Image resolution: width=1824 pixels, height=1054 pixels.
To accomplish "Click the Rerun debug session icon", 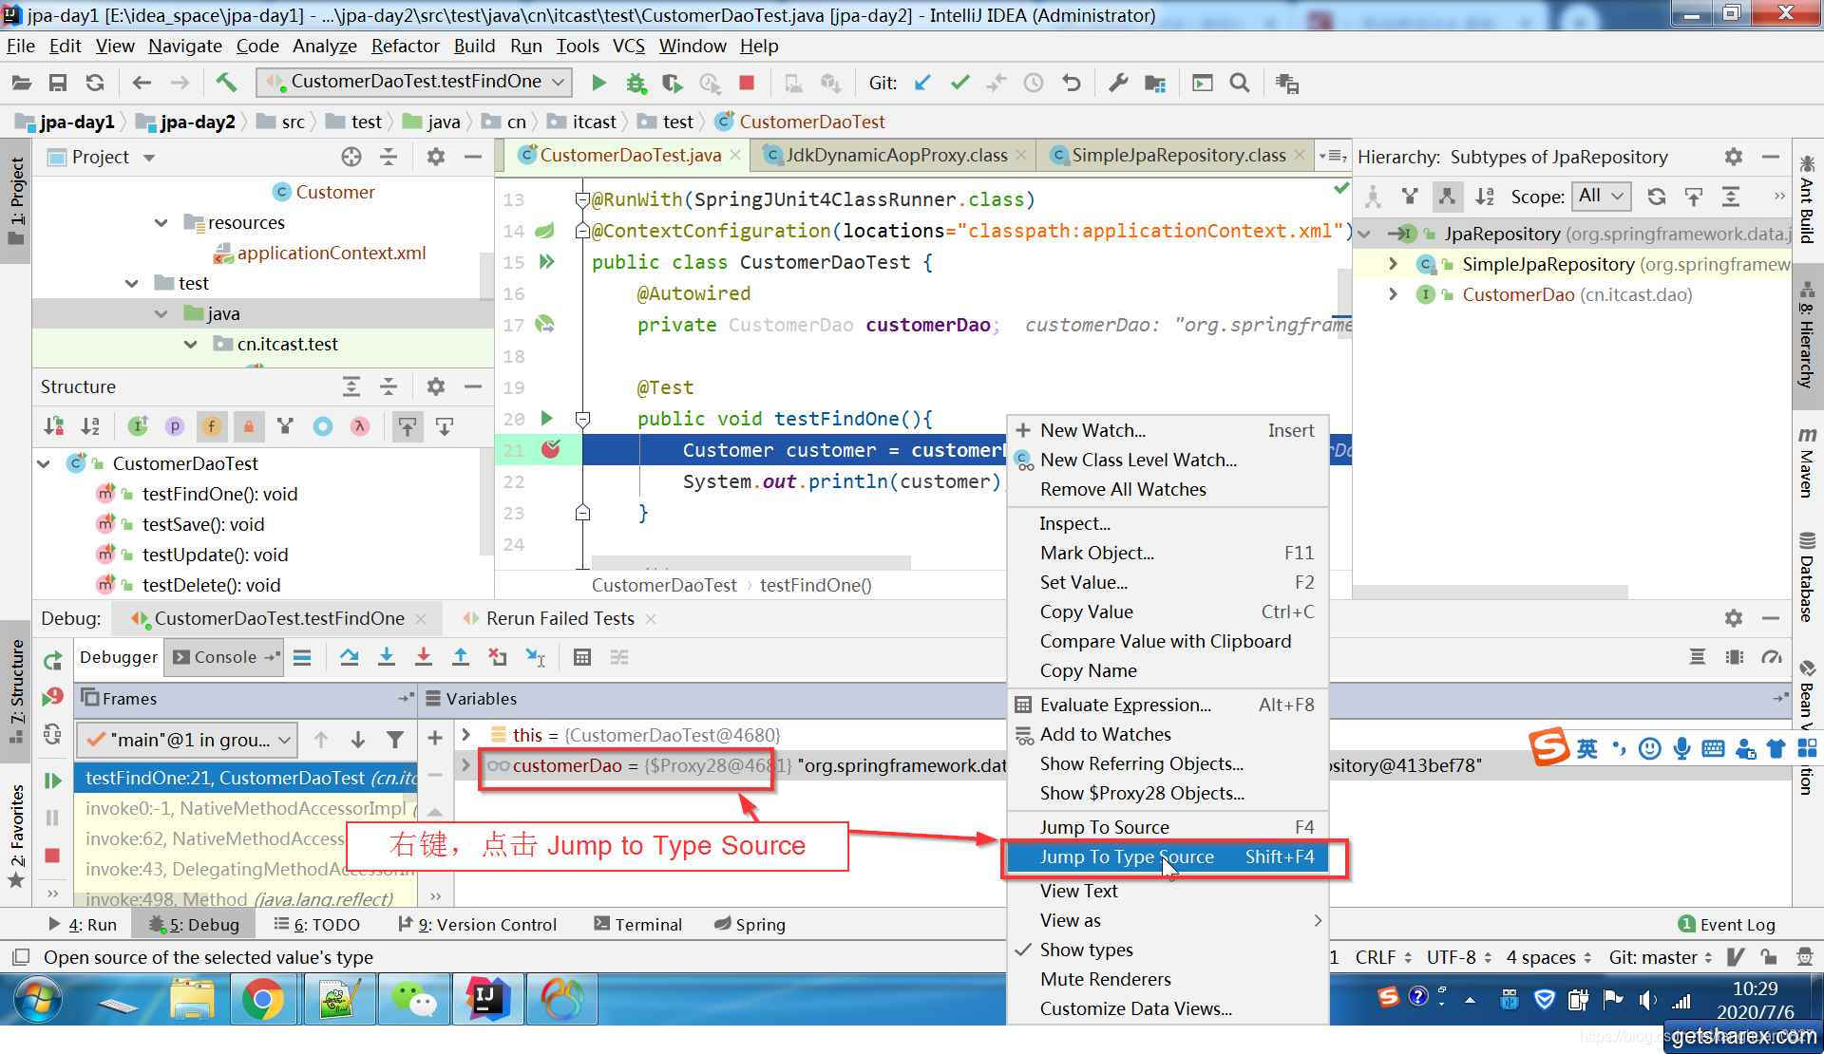I will click(x=53, y=659).
